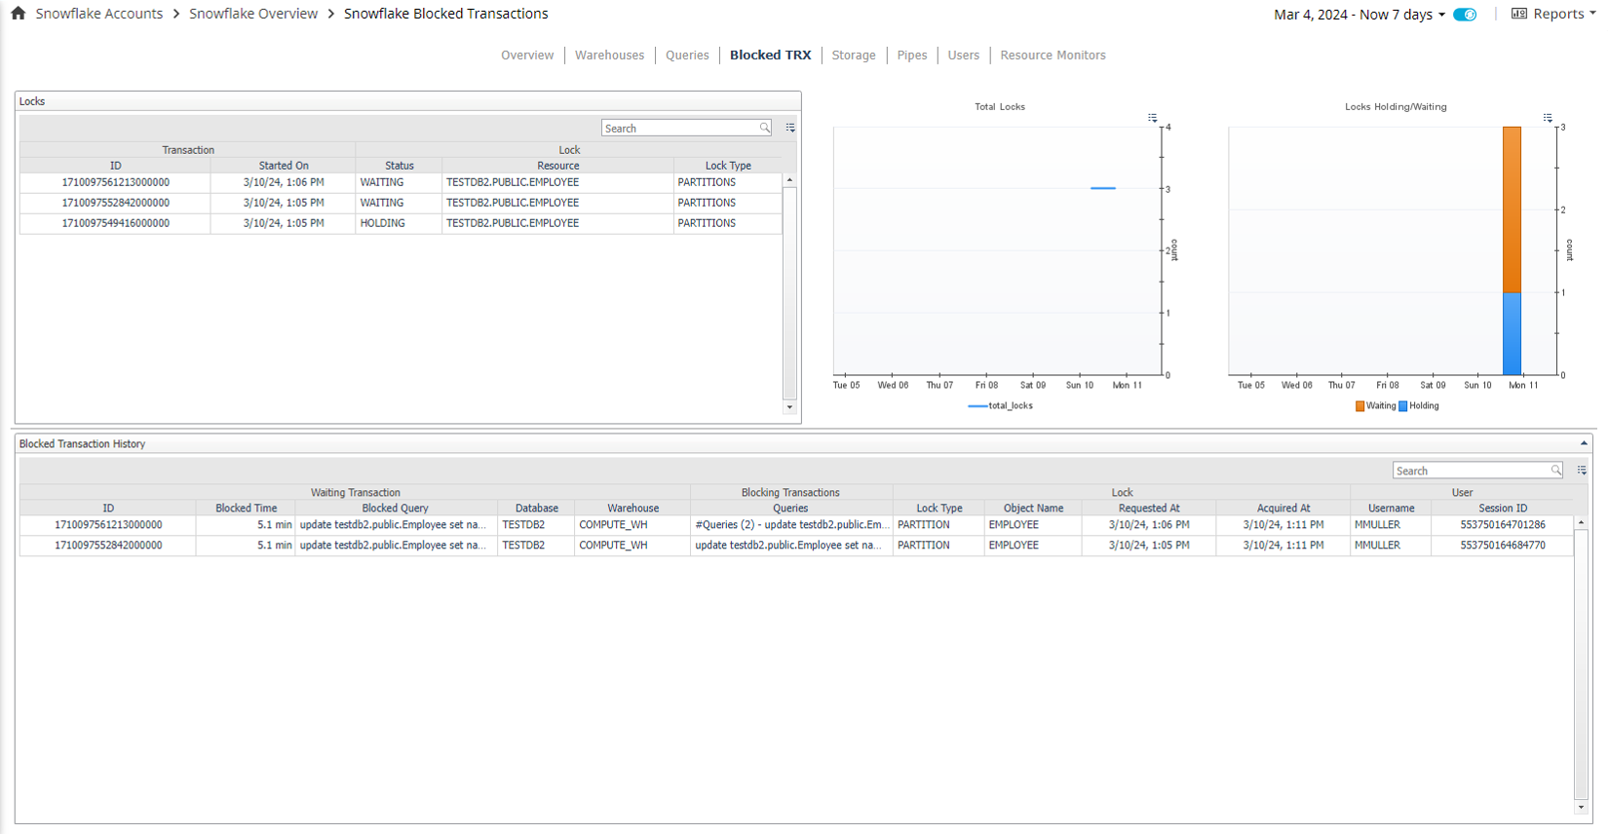Sort Locks table by Status column
Image resolution: width=1608 pixels, height=834 pixels.
400,166
